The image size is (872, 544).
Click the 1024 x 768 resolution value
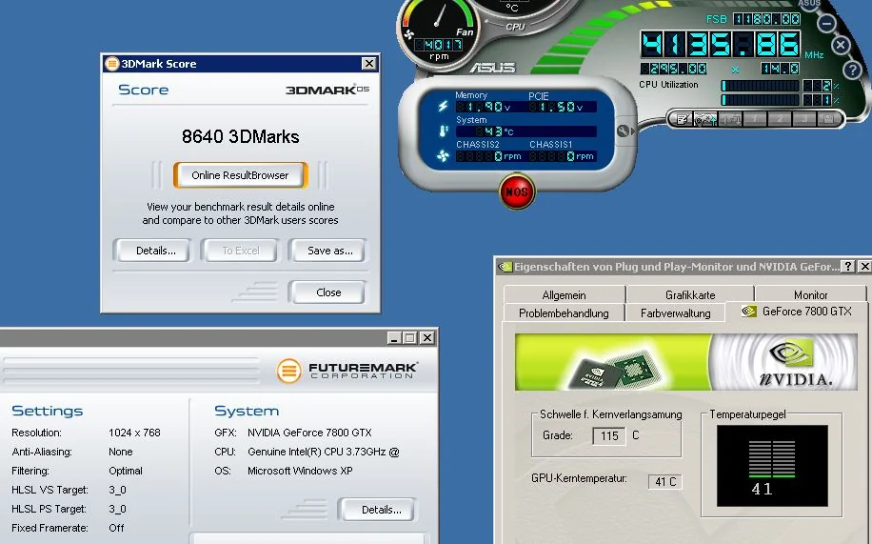click(x=134, y=433)
